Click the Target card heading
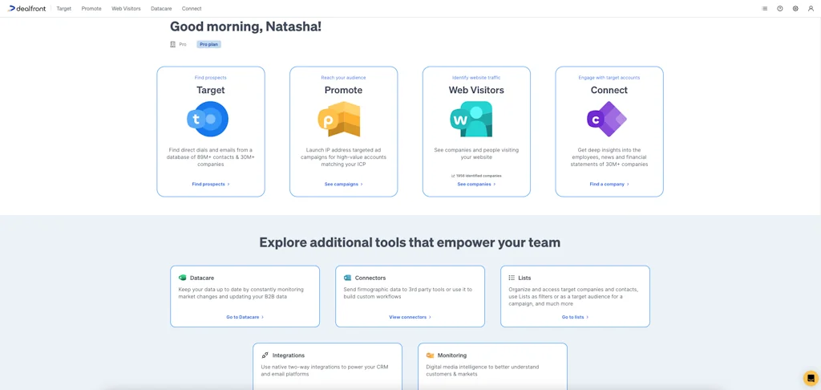The image size is (821, 390). [x=211, y=90]
